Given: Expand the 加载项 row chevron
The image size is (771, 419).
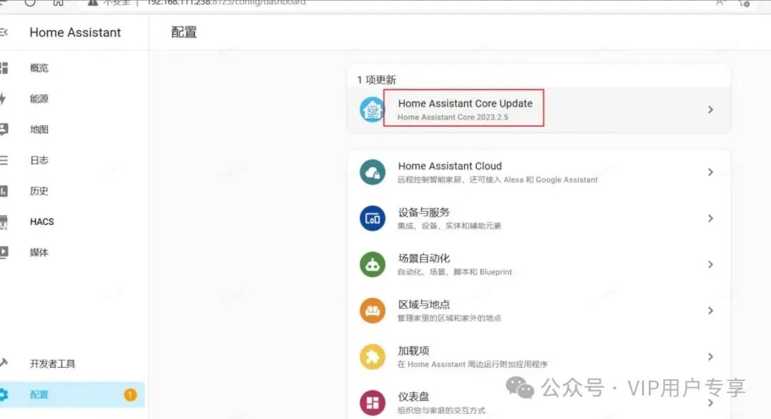Looking at the screenshot, I should pyautogui.click(x=710, y=357).
